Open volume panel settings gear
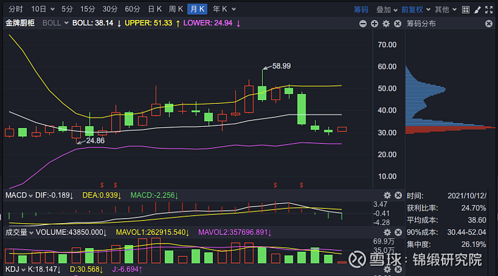 (387, 232)
